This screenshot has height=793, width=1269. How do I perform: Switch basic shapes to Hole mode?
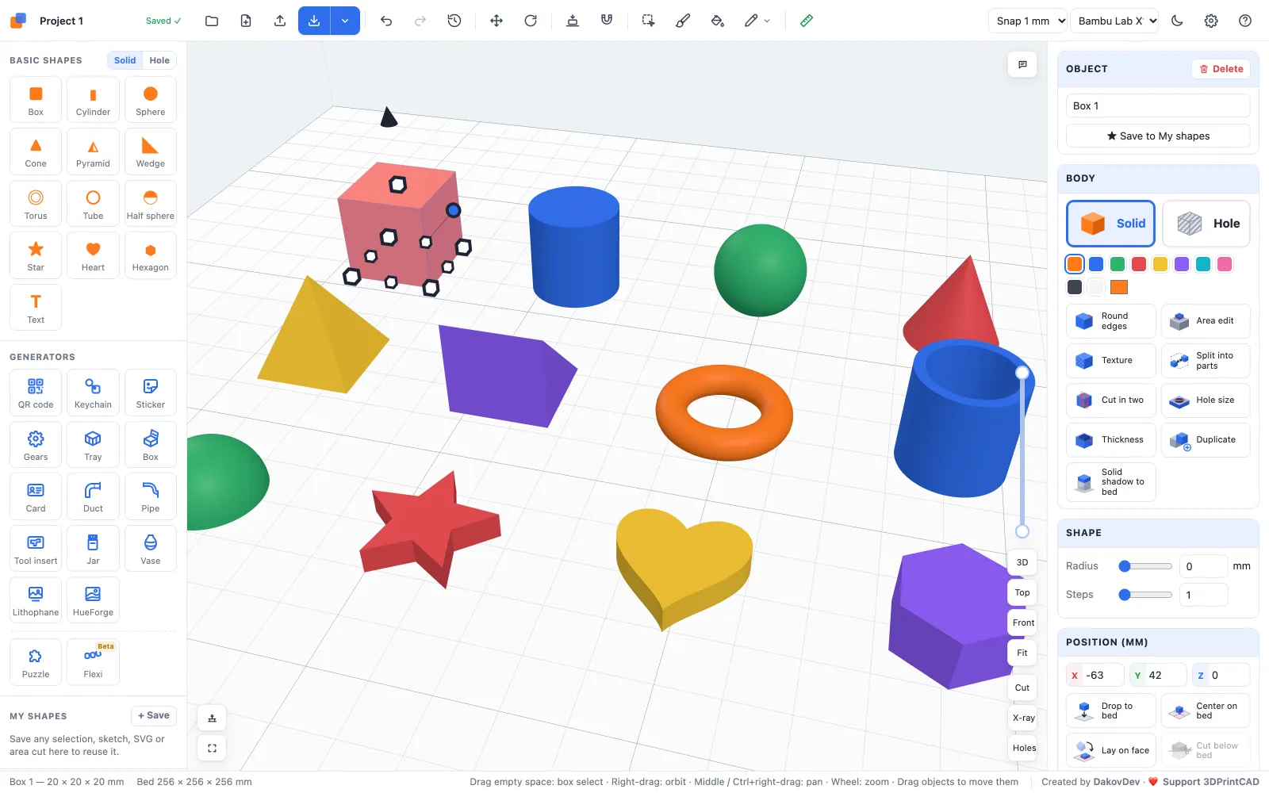[x=159, y=60]
